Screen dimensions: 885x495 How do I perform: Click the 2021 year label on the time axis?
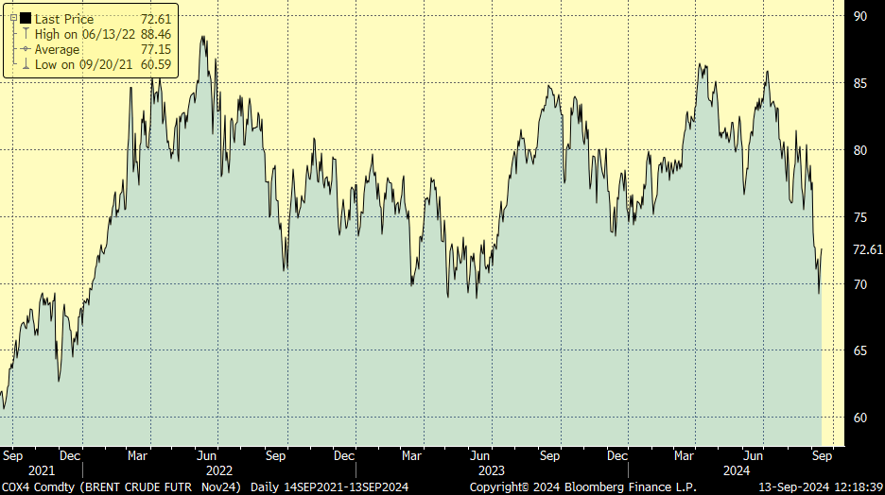[x=42, y=470]
